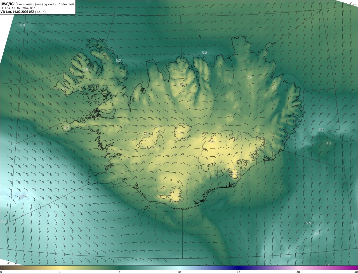Click the 7.2 value label over the sea
Screen dimensions: 358x274
(x=321, y=130)
